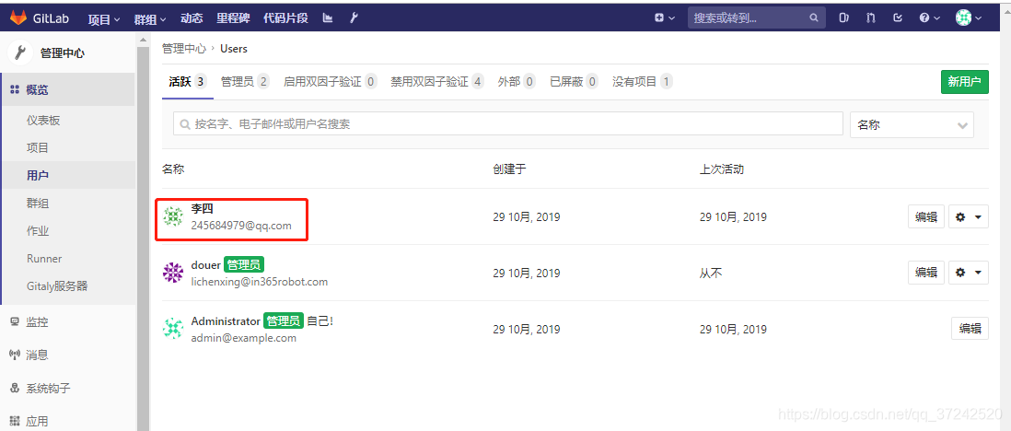Click the 概览 grid icon in the sidebar

coord(15,89)
